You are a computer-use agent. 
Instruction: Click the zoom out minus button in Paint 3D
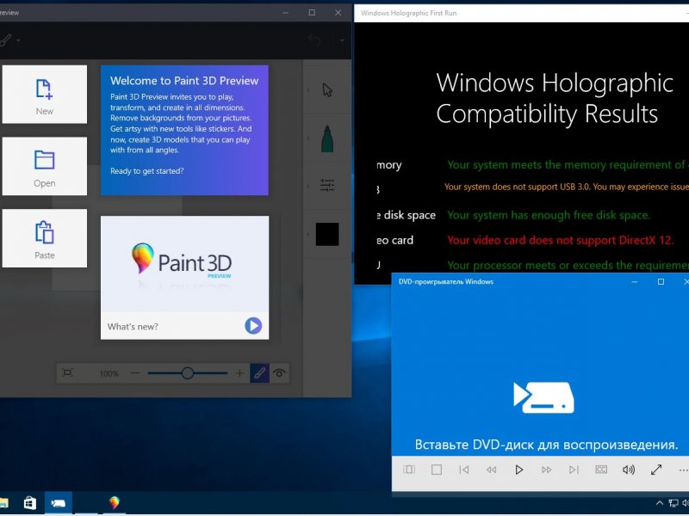135,373
